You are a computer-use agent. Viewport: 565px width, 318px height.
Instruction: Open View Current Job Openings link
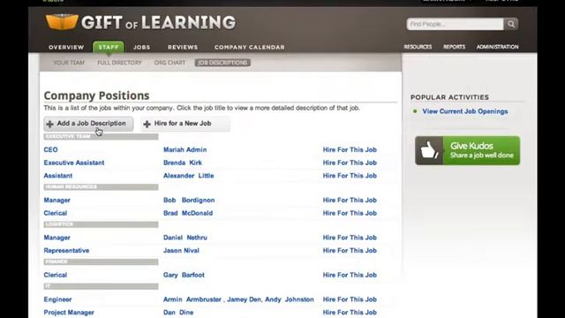click(x=465, y=111)
